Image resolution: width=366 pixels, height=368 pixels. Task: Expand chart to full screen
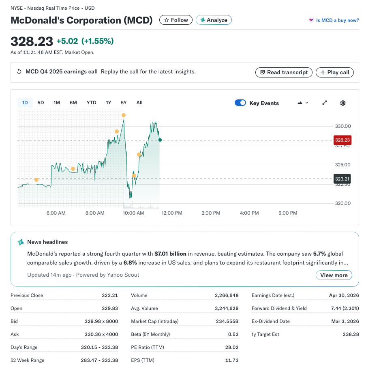click(325, 103)
